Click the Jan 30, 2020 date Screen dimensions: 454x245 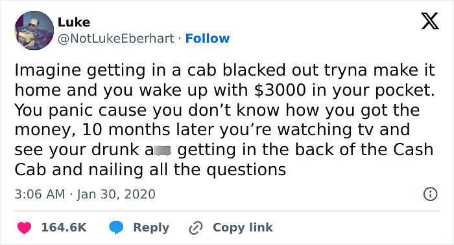(116, 194)
